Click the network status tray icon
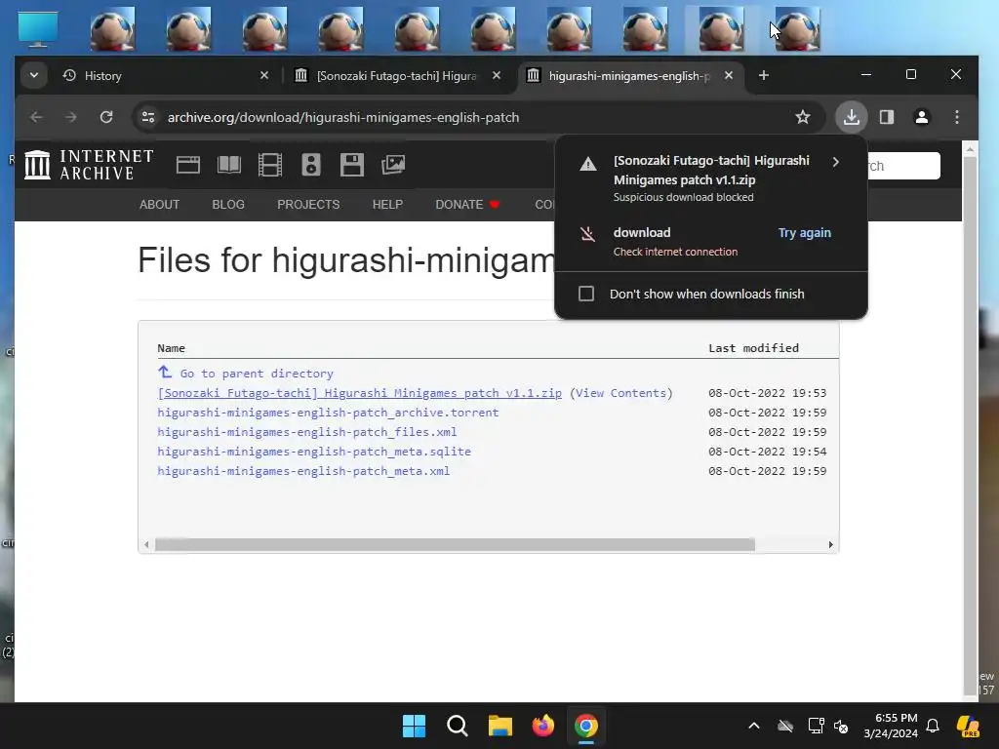Viewport: 999px width, 749px height. tap(817, 726)
